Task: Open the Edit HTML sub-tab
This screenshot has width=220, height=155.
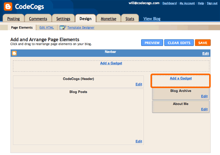Action: (46, 28)
